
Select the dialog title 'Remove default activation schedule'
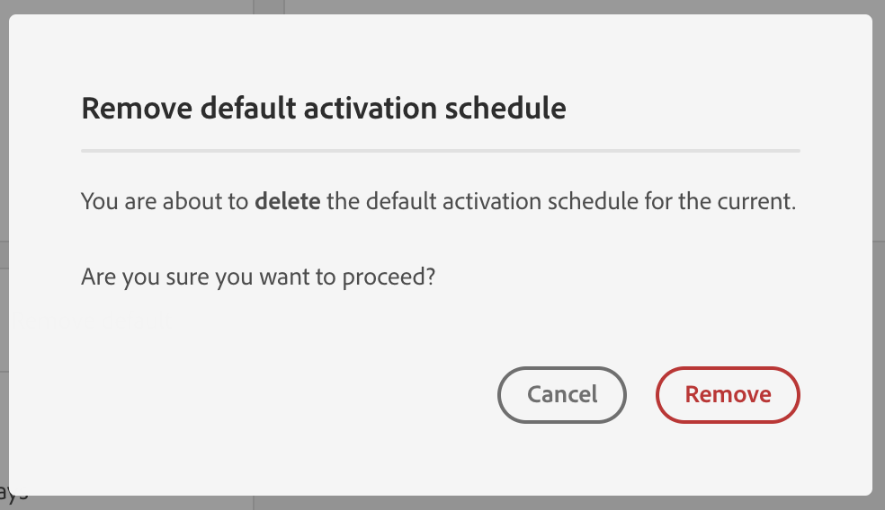(324, 108)
